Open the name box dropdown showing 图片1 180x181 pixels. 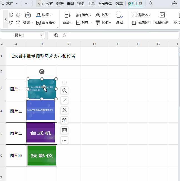pos(42,35)
